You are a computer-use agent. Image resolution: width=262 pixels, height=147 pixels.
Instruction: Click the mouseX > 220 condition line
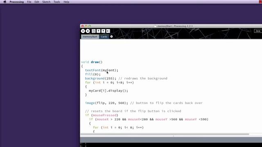(x=149, y=119)
